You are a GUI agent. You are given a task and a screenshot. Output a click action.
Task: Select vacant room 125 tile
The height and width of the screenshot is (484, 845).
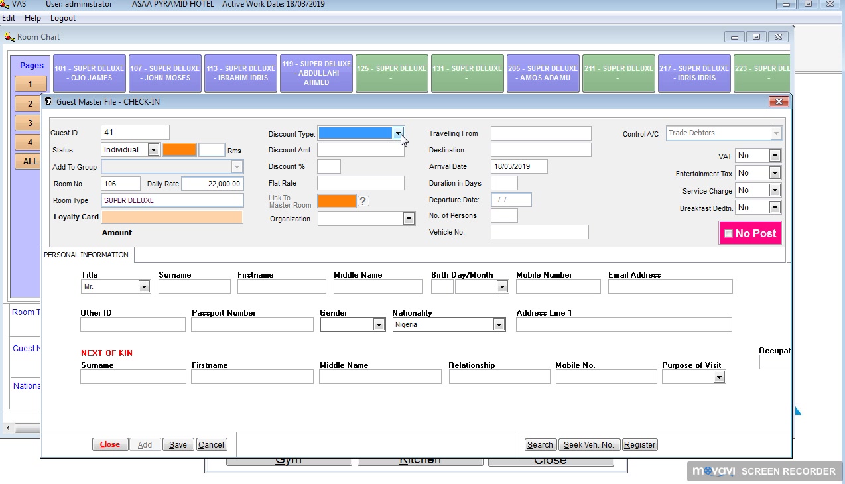pos(391,73)
